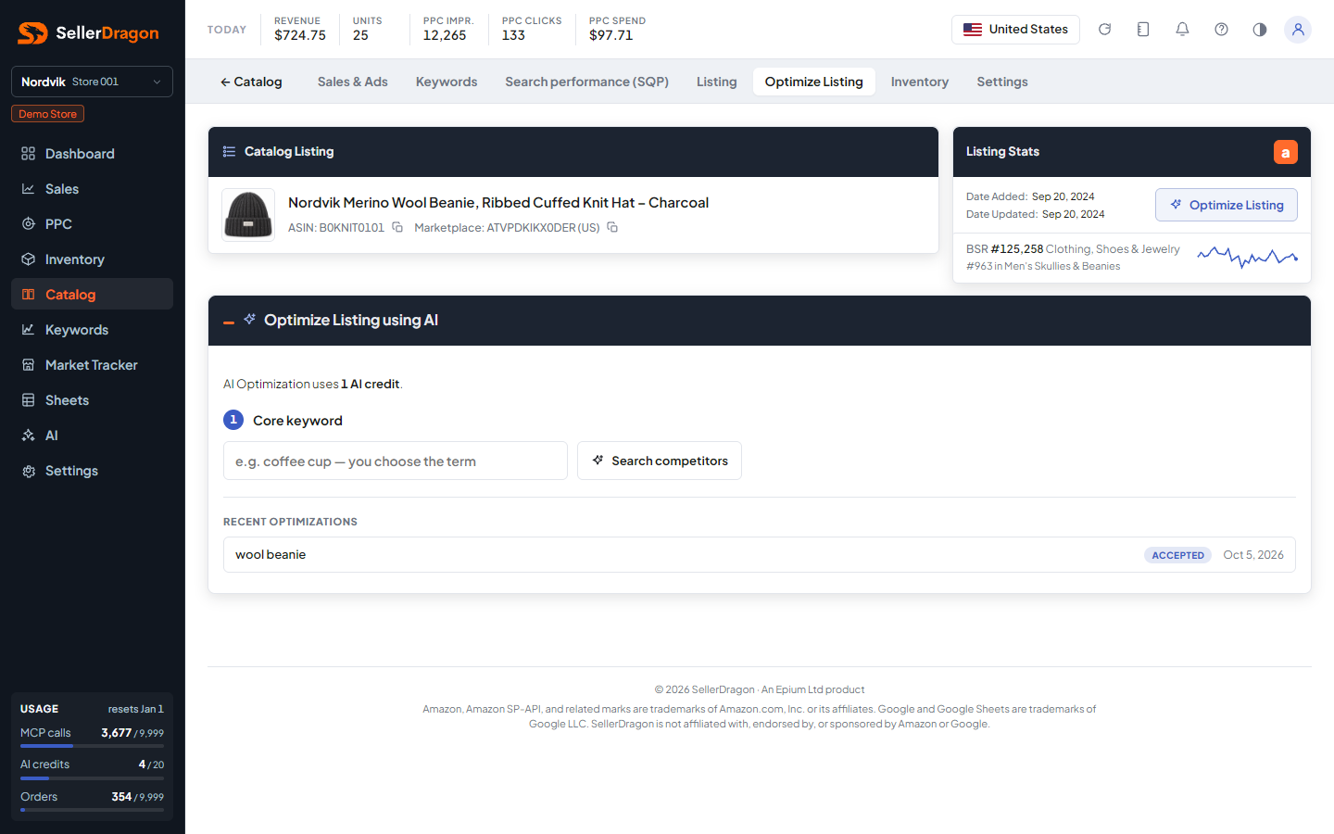The width and height of the screenshot is (1334, 834).
Task: Collapse the Optimize Listing using AI panel
Action: point(229,322)
